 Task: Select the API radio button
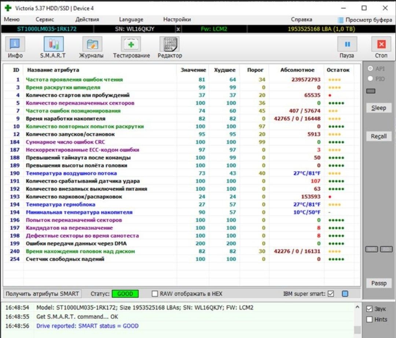tap(370, 69)
